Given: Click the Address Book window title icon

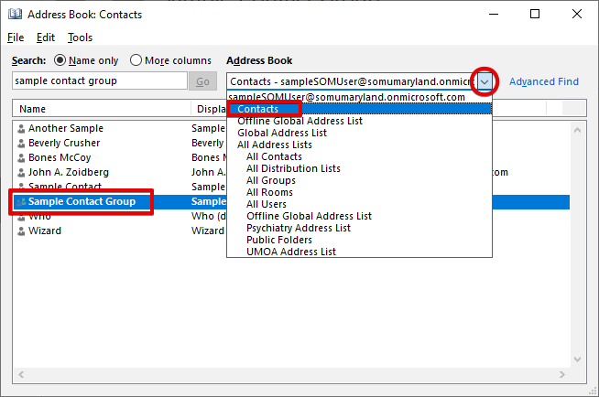Looking at the screenshot, I should pyautogui.click(x=14, y=15).
